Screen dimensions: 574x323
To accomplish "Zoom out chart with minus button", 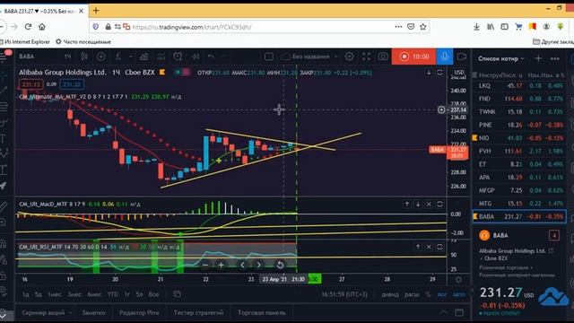I will (205, 265).
